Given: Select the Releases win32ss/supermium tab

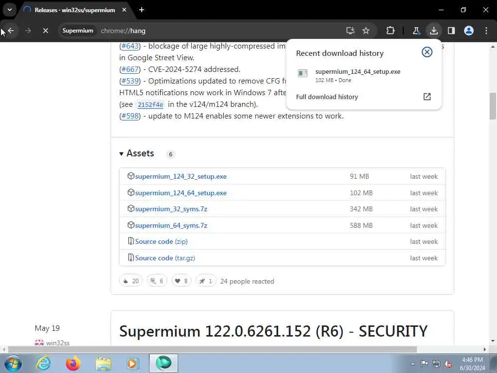Looking at the screenshot, I should pyautogui.click(x=75, y=10).
